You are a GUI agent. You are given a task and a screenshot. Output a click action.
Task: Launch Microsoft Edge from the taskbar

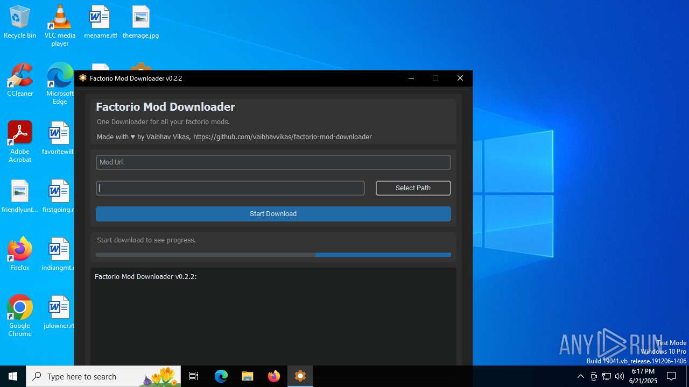(x=221, y=376)
